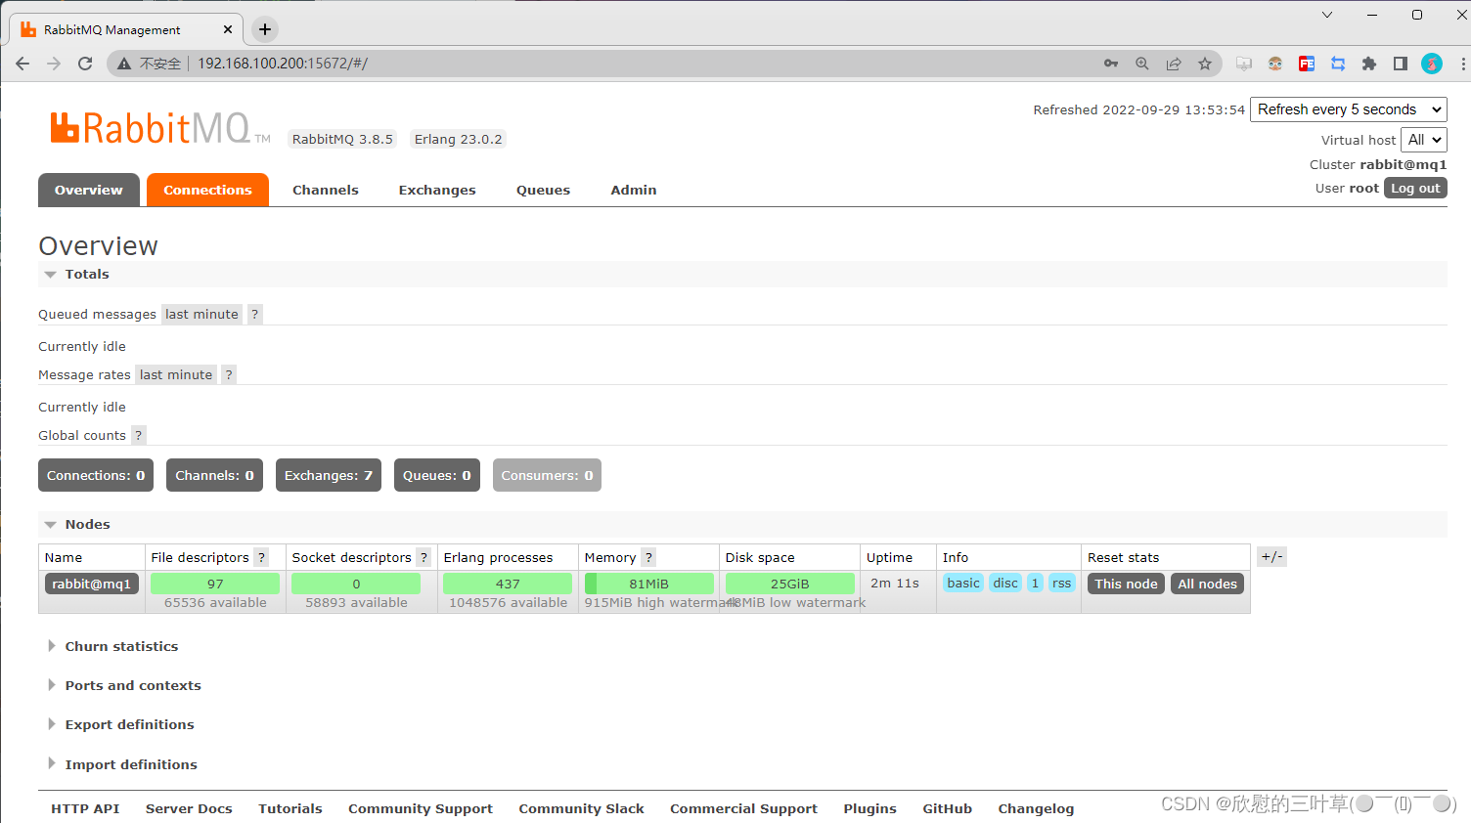
Task: Open help for Socket descriptors column
Action: tap(423, 557)
